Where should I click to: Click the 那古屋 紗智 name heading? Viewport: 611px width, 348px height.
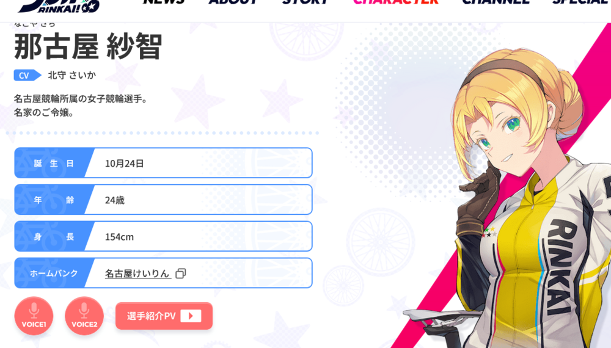coord(87,47)
